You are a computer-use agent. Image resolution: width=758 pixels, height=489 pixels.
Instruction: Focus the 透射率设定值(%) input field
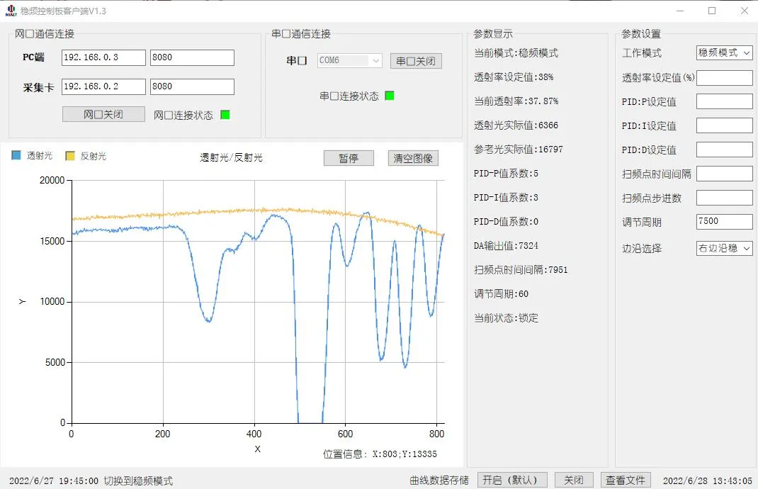pyautogui.click(x=724, y=77)
